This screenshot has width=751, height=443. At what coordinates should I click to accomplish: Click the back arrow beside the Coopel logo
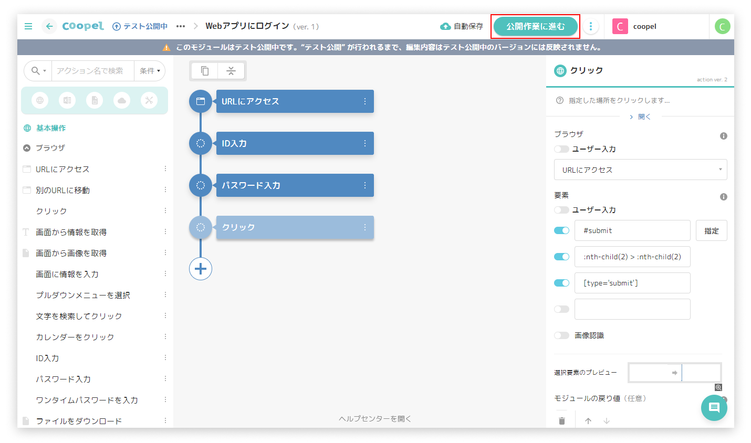[49, 26]
